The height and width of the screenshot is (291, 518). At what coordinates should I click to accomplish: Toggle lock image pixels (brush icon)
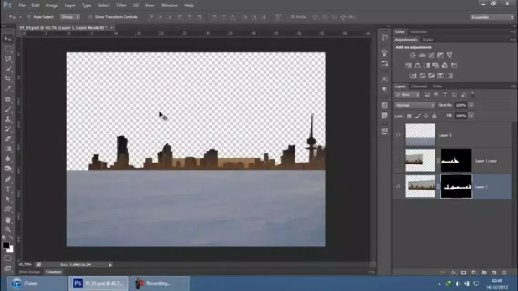418,116
